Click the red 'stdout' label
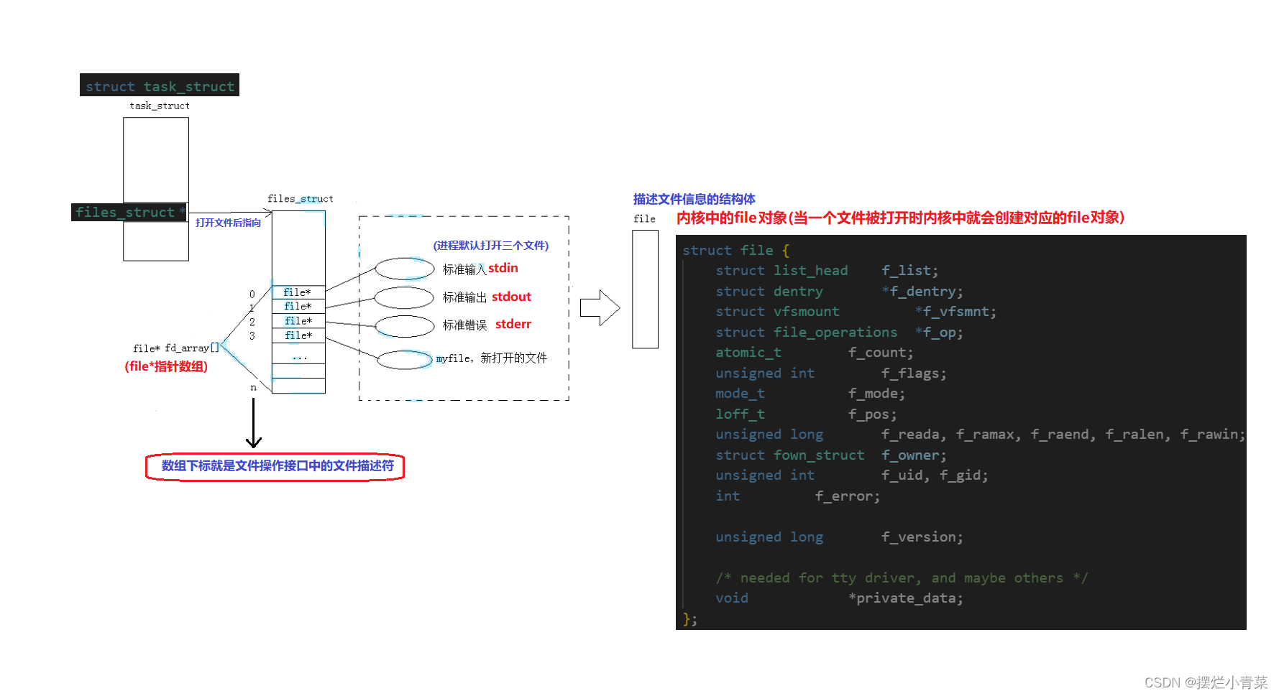The width and height of the screenshot is (1279, 696). [x=511, y=297]
